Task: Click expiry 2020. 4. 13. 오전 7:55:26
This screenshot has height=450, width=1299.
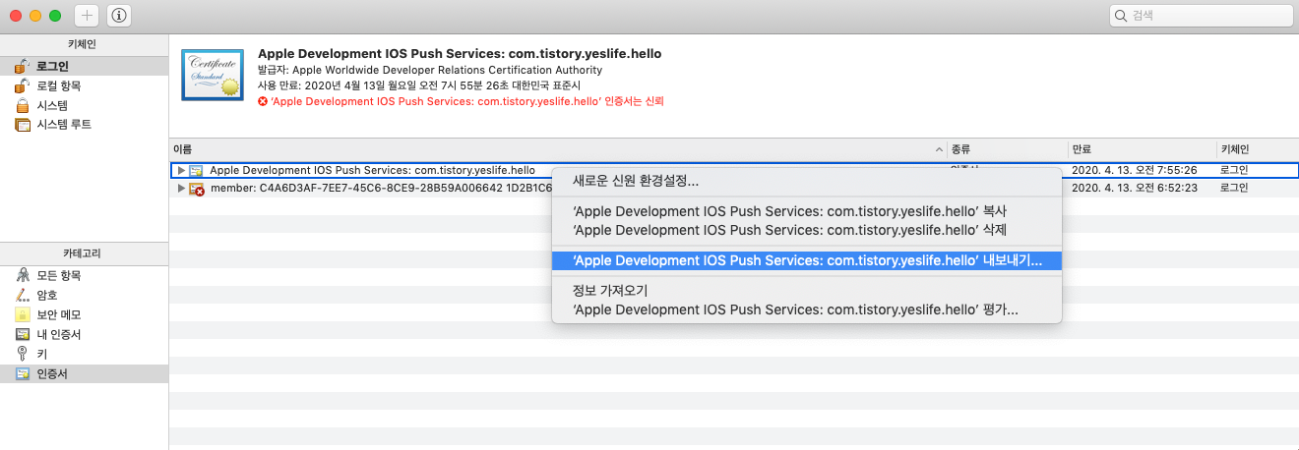Action: [x=1134, y=170]
